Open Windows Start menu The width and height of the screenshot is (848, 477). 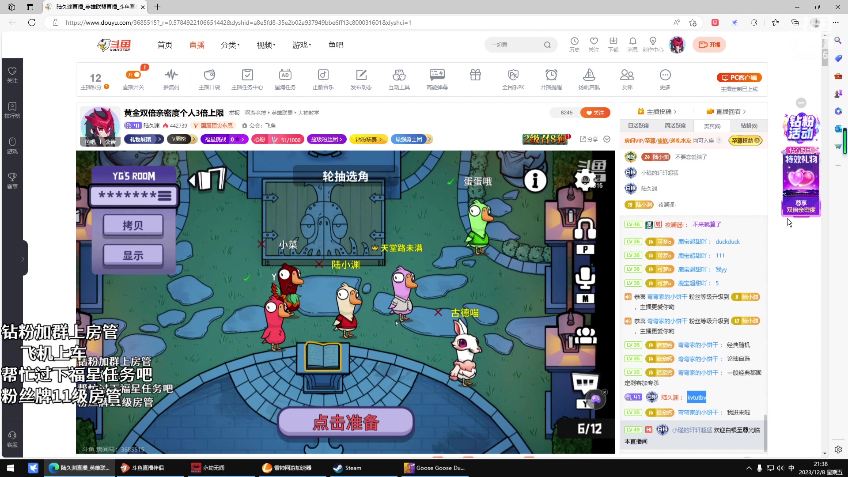click(11, 468)
